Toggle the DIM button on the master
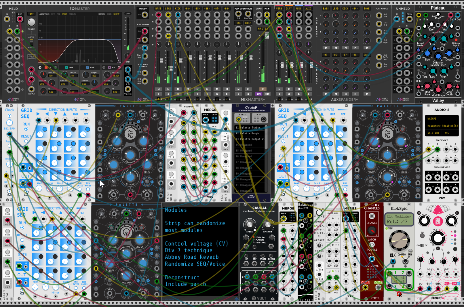The image size is (464, 307). (x=259, y=94)
